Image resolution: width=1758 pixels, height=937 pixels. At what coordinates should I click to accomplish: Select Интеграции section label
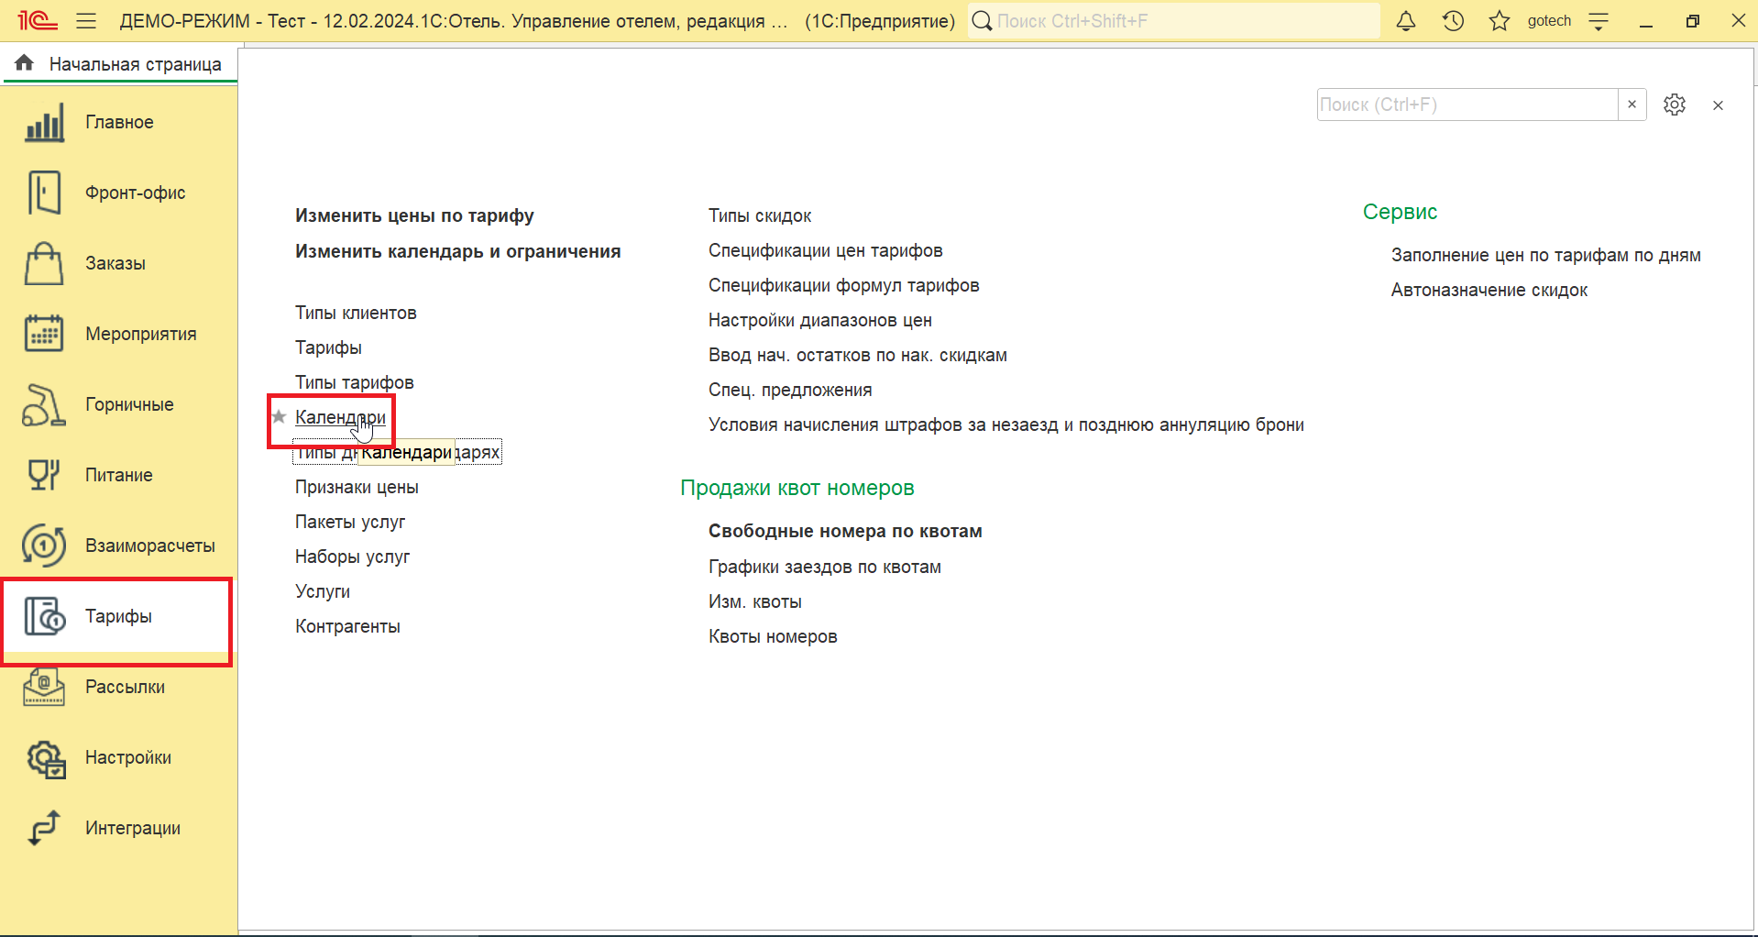pyautogui.click(x=133, y=828)
